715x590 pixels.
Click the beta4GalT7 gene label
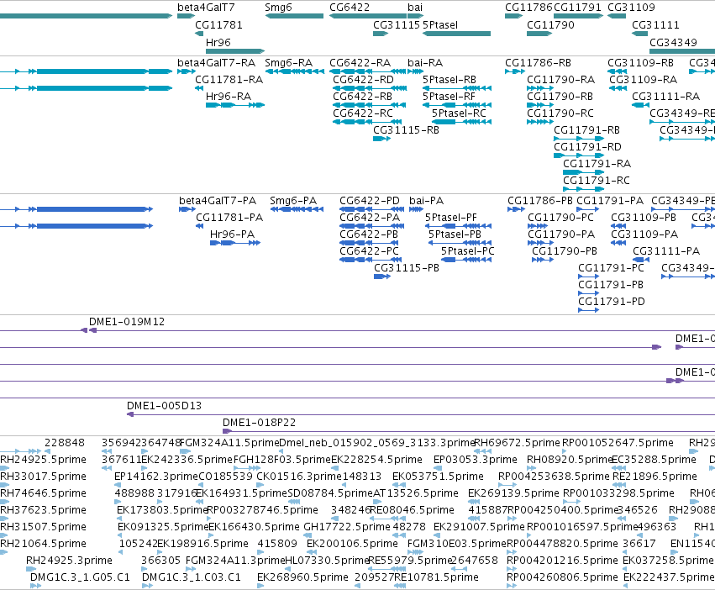tap(206, 8)
